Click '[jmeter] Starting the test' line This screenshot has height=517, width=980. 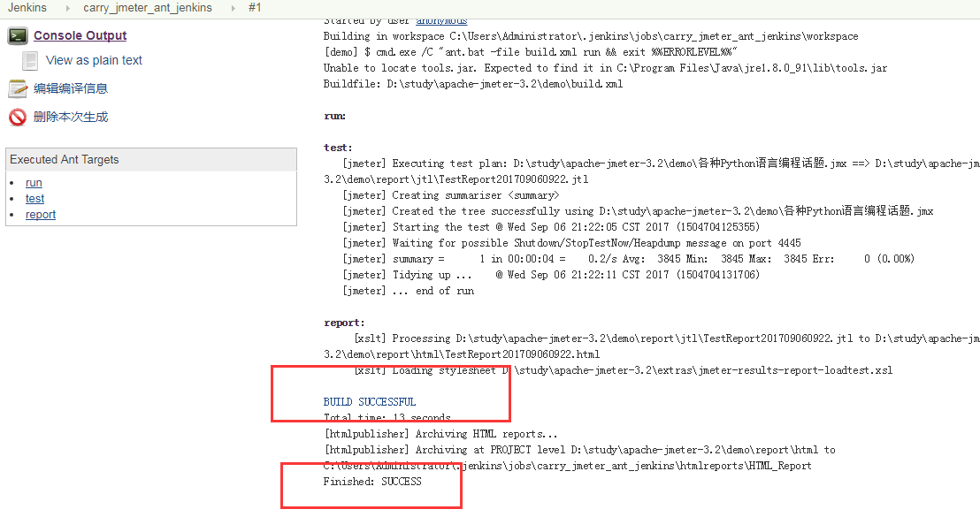[x=551, y=226]
